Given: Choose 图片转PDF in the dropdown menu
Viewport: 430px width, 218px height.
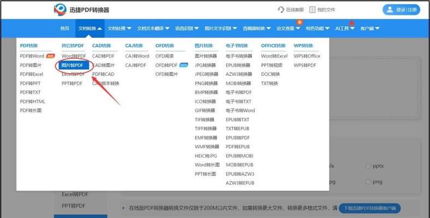Looking at the screenshot, I should [x=73, y=65].
